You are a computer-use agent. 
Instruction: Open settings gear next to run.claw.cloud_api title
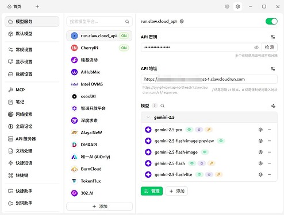[182, 21]
